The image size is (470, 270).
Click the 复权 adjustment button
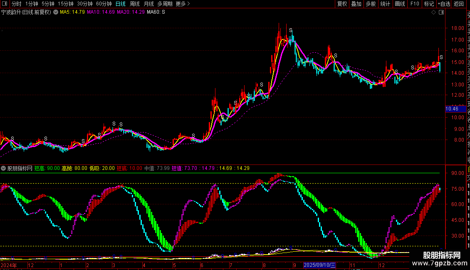[x=342, y=4]
